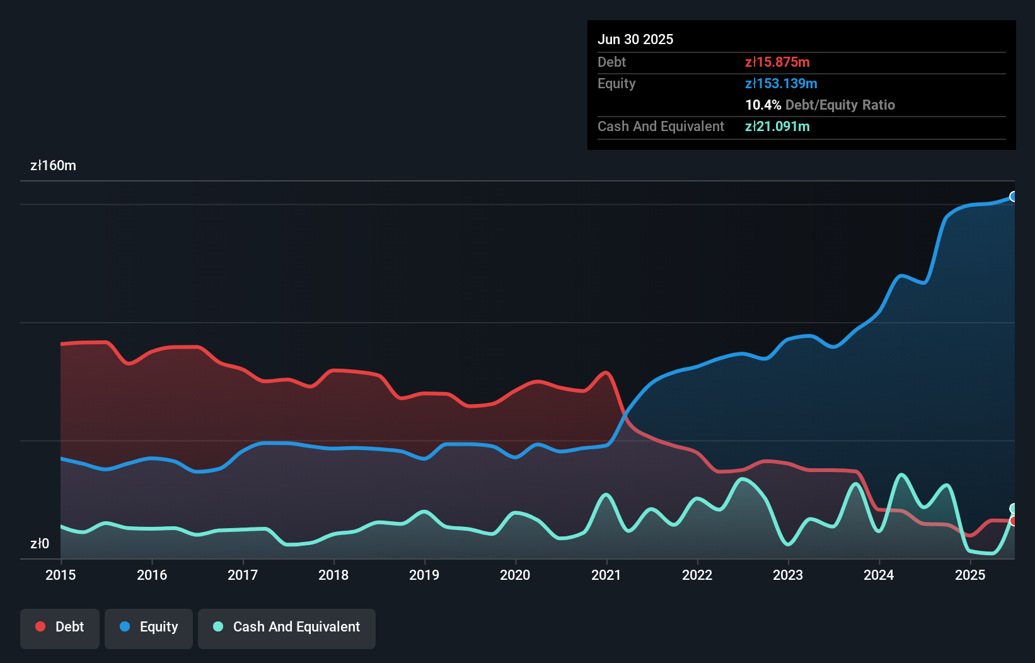Select the 2025 label on the x-axis
The image size is (1035, 663).
(x=971, y=575)
